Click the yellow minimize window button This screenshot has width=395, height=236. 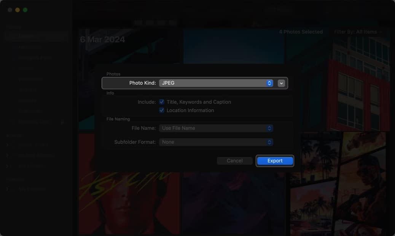(18, 10)
